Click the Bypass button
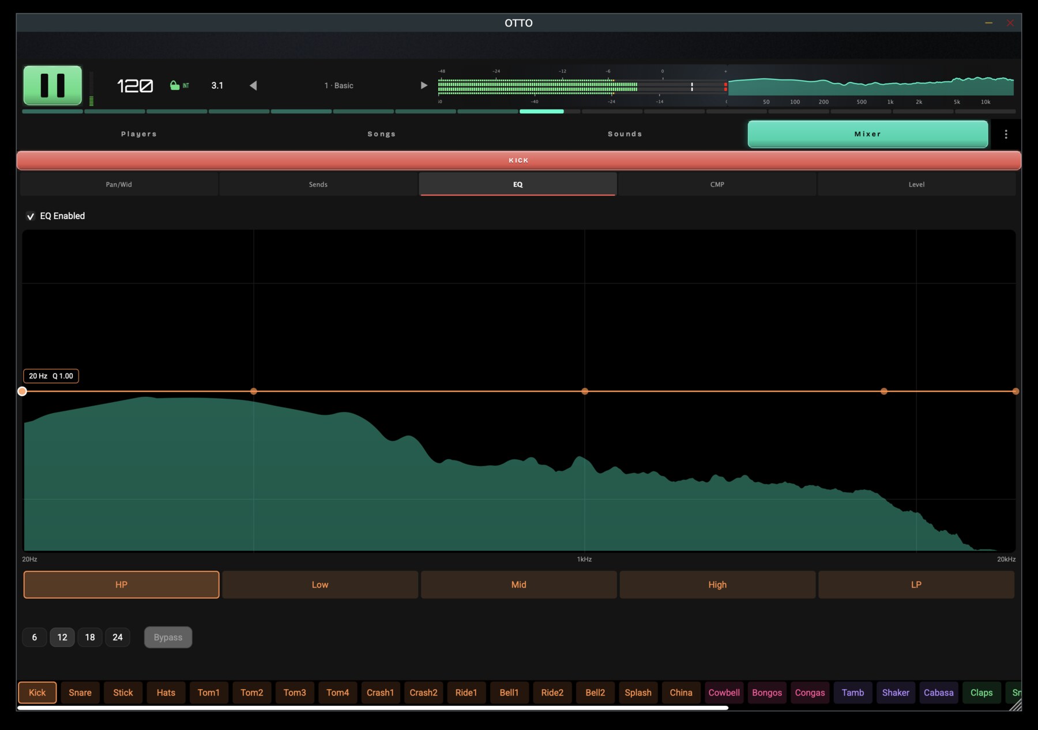The height and width of the screenshot is (730, 1038). [x=168, y=637]
